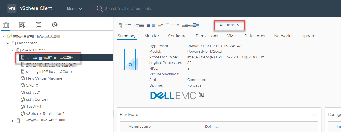The height and width of the screenshot is (132, 341).
Task: Go to the Datastores tab
Action: tap(255, 36)
